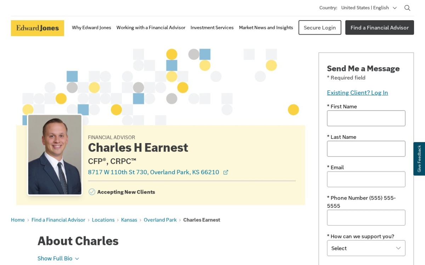The width and height of the screenshot is (425, 265).
Task: Click Charles Earnest's profile photo
Action: pos(55,155)
